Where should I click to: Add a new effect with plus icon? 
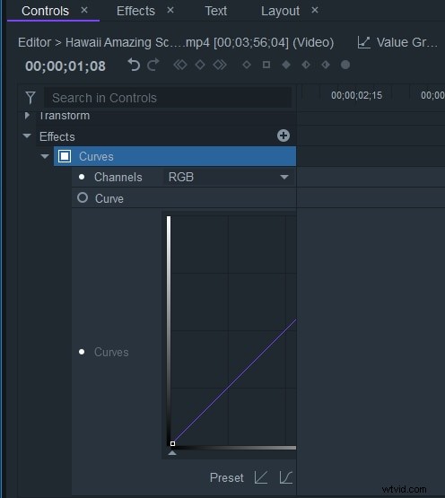(283, 135)
